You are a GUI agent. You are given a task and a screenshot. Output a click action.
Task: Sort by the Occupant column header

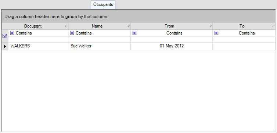point(33,26)
